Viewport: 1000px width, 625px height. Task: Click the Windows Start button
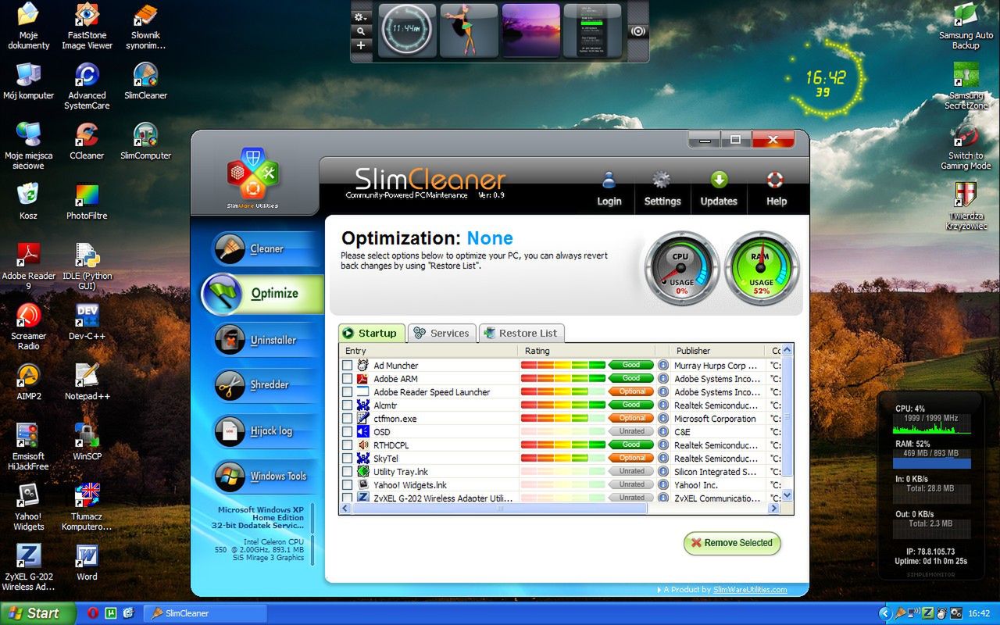tap(37, 613)
